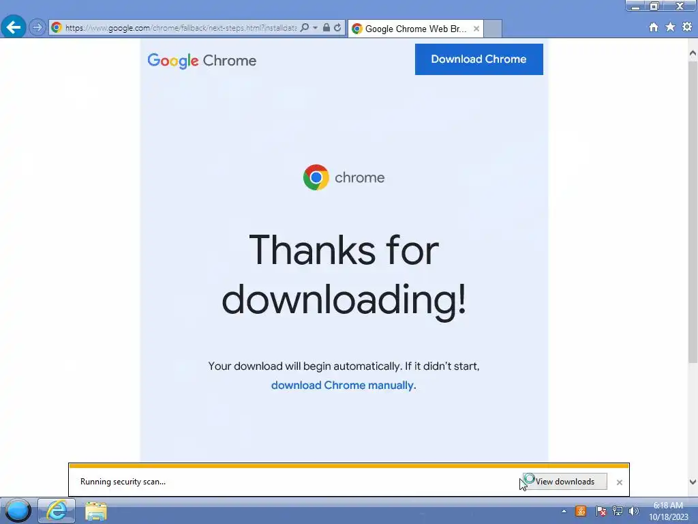Click the volume speaker tray icon
This screenshot has height=524, width=698.
coord(633,511)
